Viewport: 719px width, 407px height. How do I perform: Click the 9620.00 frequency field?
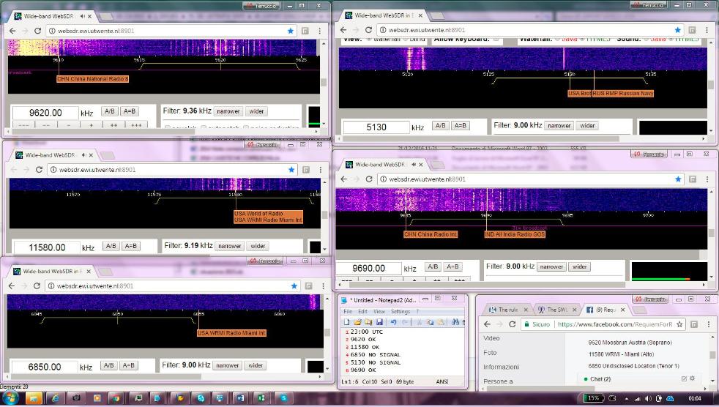pyautogui.click(x=45, y=113)
